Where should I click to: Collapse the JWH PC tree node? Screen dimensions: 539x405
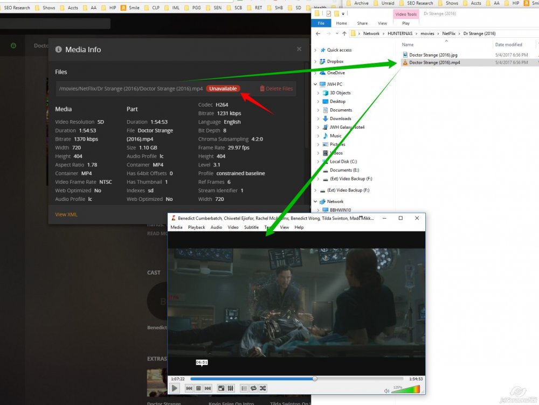[315, 84]
